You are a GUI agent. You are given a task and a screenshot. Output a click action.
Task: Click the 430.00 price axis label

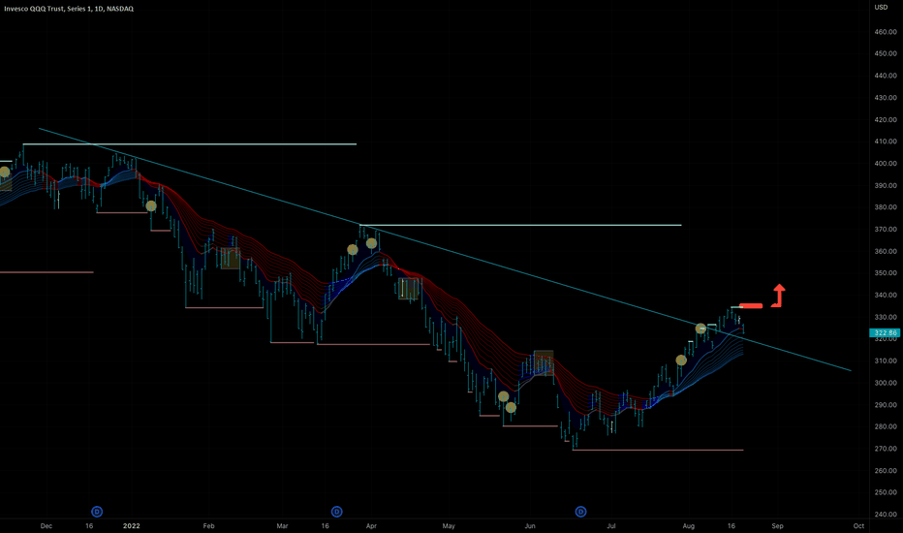pos(886,98)
